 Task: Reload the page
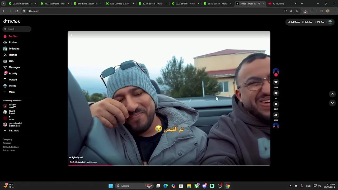tap(16, 11)
